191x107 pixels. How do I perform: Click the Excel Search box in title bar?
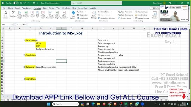coord(96,3)
